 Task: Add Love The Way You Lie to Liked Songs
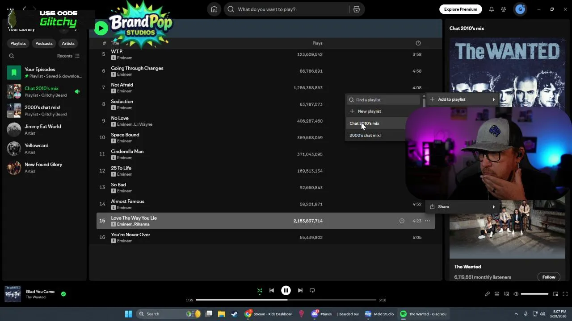coord(402,221)
